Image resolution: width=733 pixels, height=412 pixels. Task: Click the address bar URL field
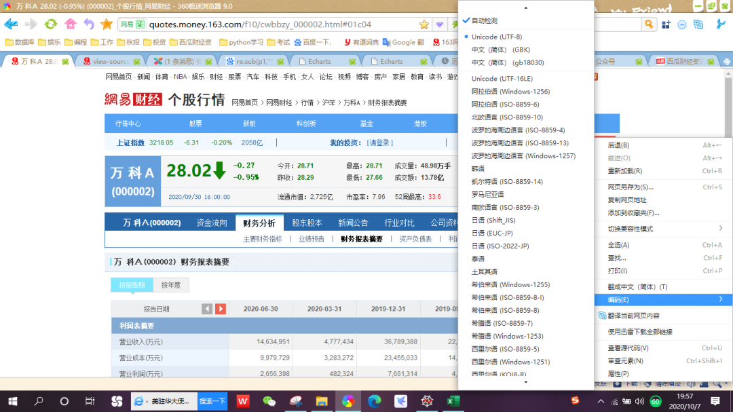pos(280,24)
